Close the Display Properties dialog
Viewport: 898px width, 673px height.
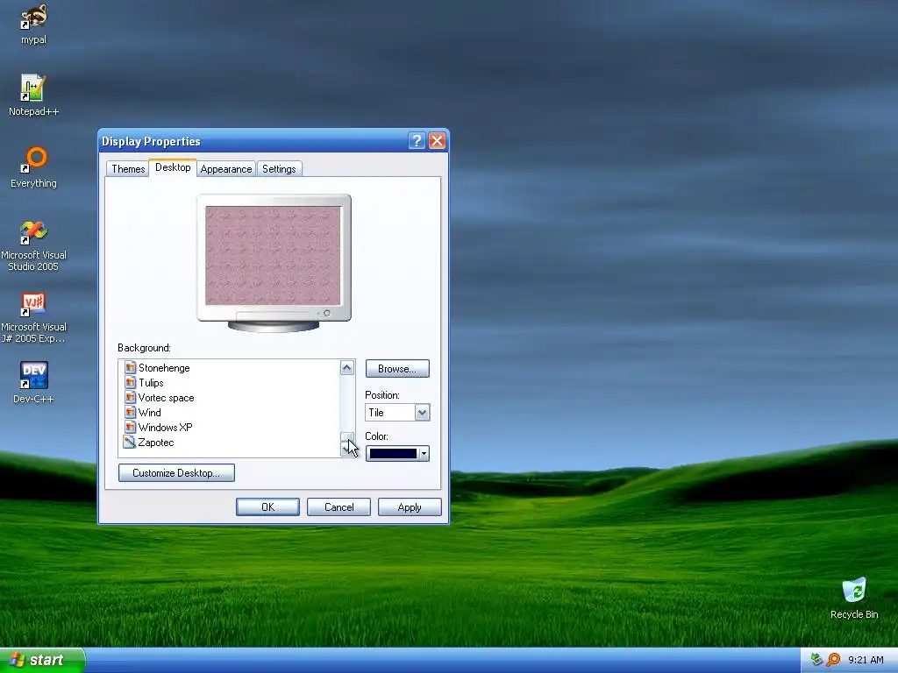(437, 141)
